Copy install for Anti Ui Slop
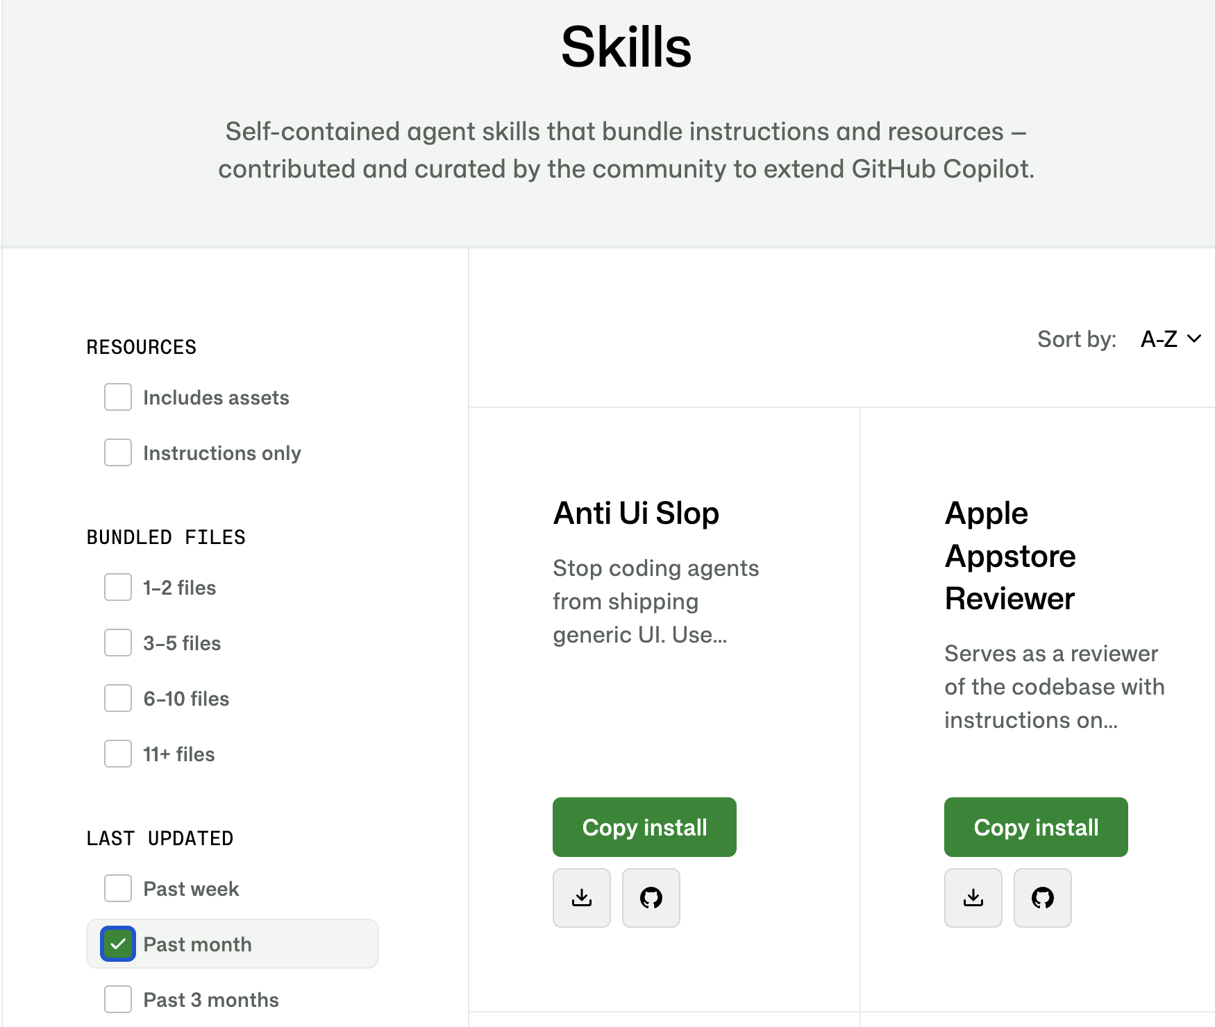Image resolution: width=1215 pixels, height=1027 pixels. coord(644,827)
